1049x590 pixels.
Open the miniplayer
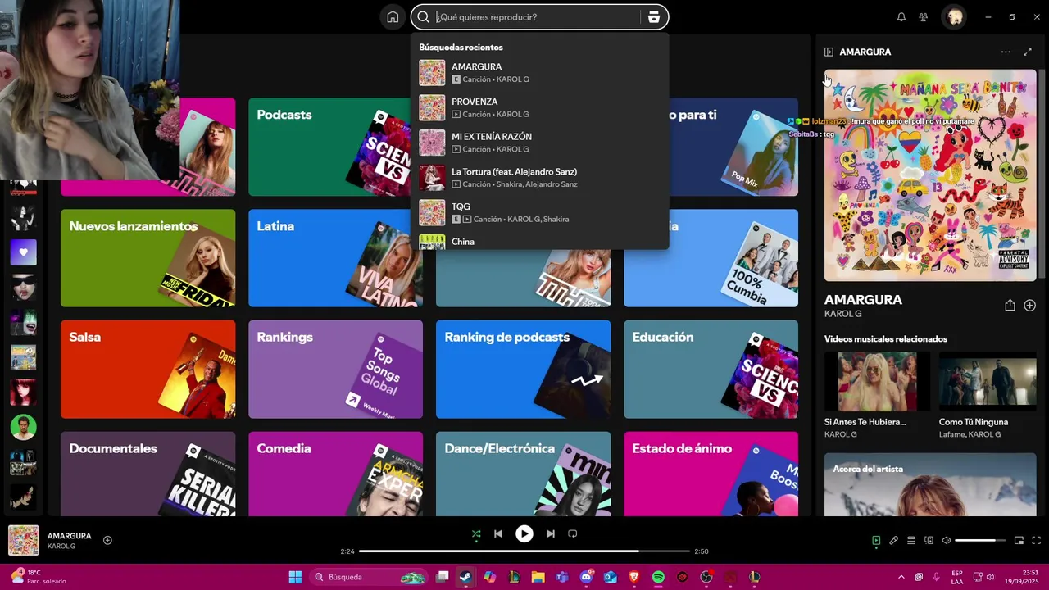[x=1019, y=540]
